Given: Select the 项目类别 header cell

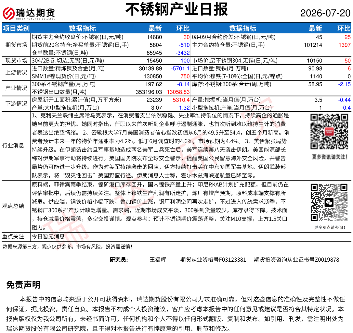Looking at the screenshot, I should (16, 28).
